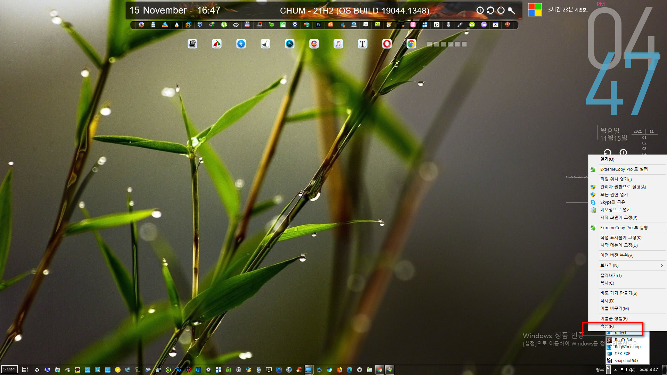Click the restart arrow icon in top header
Image resolution: width=667 pixels, height=375 pixels.
490,10
